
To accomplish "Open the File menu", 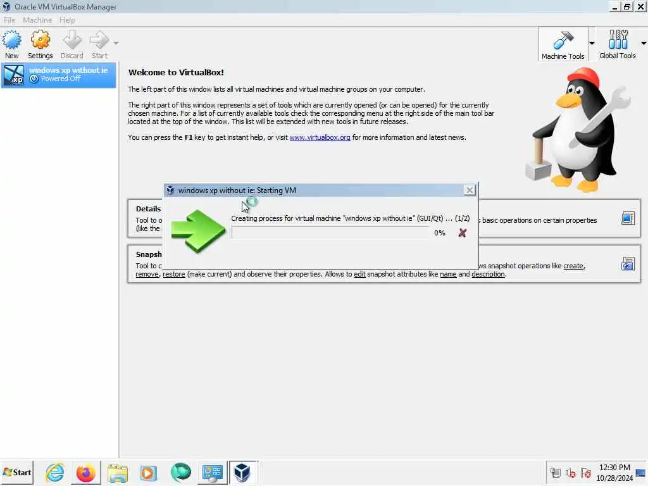I will (9, 20).
